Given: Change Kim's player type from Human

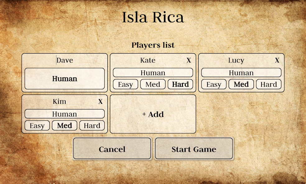Looking at the screenshot, I should (64, 113).
